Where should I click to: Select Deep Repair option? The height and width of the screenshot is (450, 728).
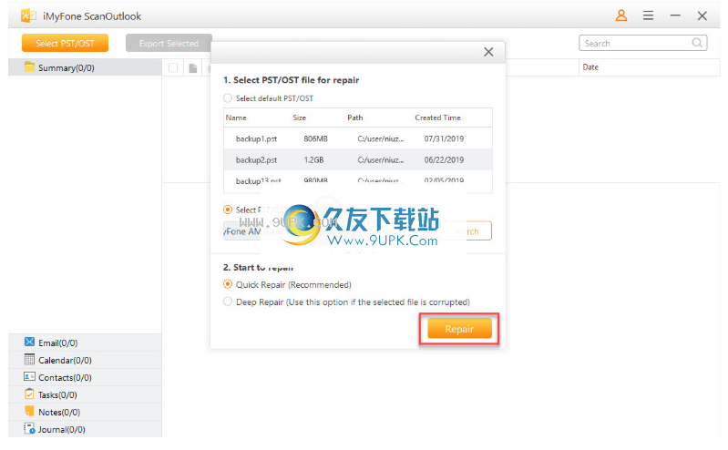(228, 302)
